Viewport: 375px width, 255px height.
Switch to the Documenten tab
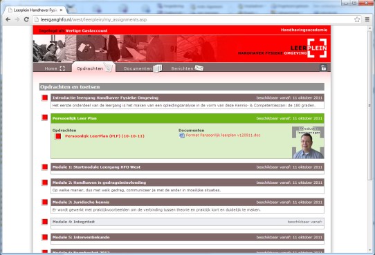tap(143, 68)
